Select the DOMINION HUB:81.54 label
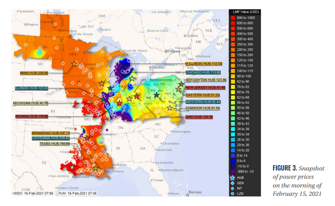Viewport: 335px width, 206px height. coord(203,108)
